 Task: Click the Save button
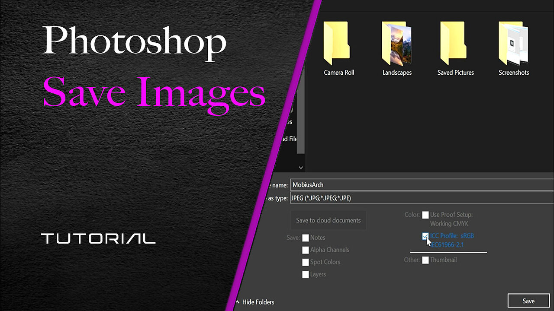528,301
